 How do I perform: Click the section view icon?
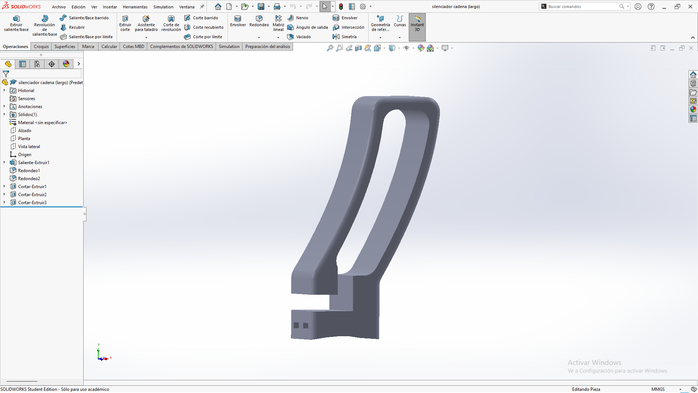pos(358,48)
